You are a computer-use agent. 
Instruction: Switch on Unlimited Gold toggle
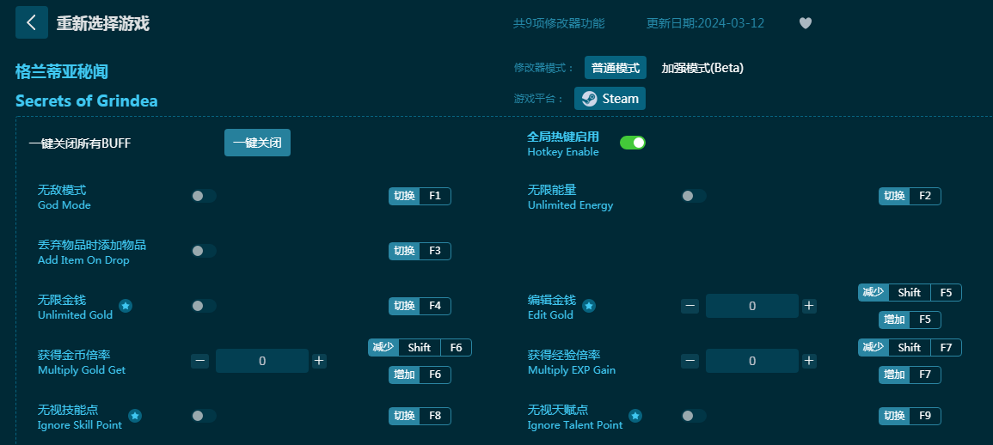click(204, 307)
